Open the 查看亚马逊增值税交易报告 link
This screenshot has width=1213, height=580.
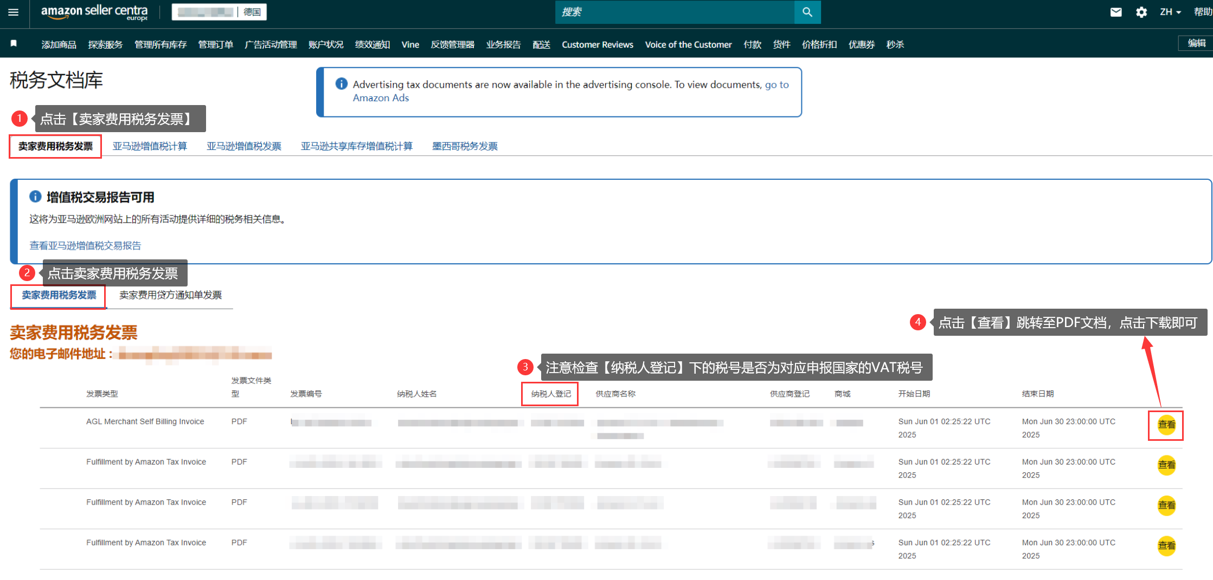click(85, 246)
